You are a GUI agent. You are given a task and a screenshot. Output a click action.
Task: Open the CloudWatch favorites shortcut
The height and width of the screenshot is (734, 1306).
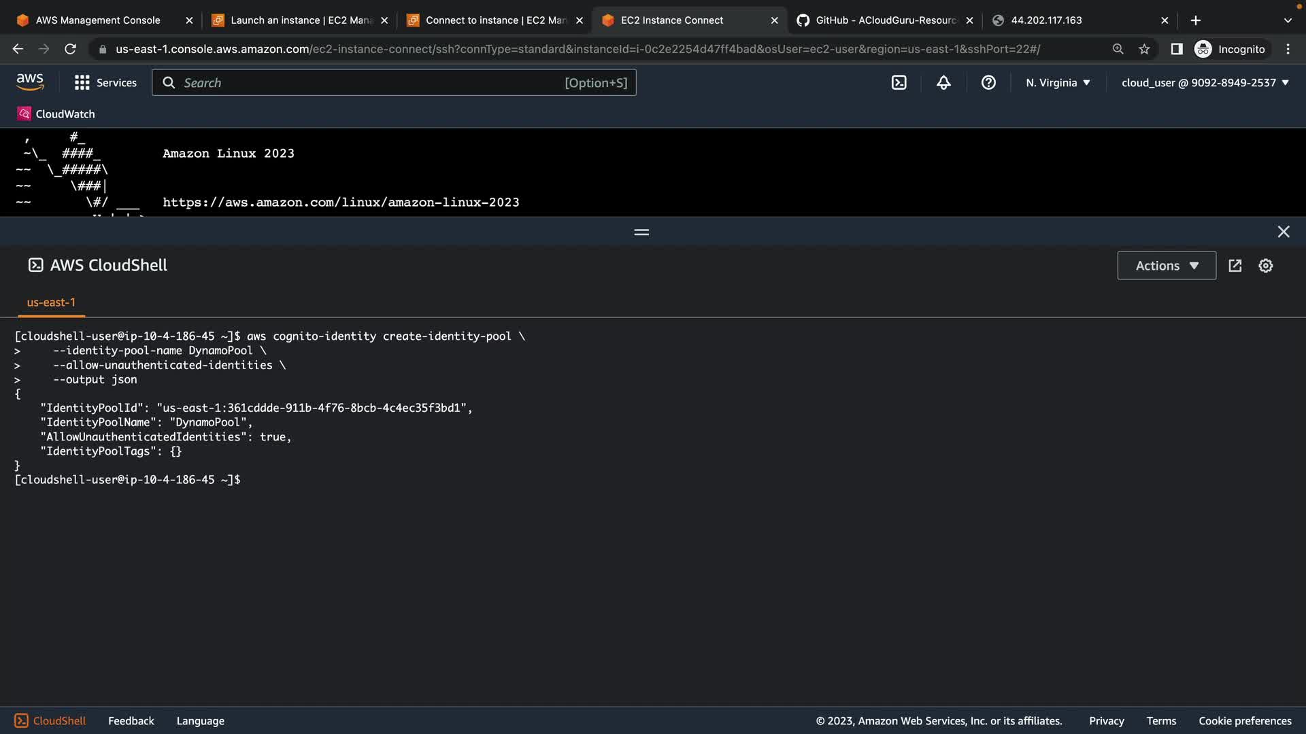point(56,114)
